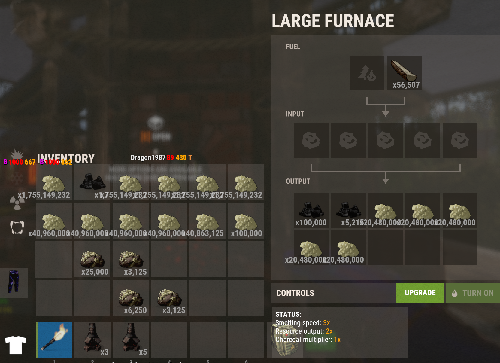Click the sulfur ore stack of 25,000
Screen dimensions: 500x363
pyautogui.click(x=92, y=259)
